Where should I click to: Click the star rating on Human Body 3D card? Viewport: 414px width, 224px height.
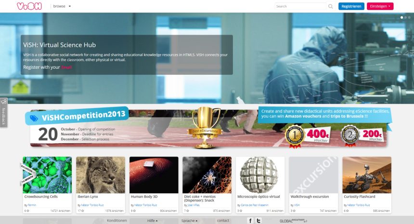click(x=133, y=211)
